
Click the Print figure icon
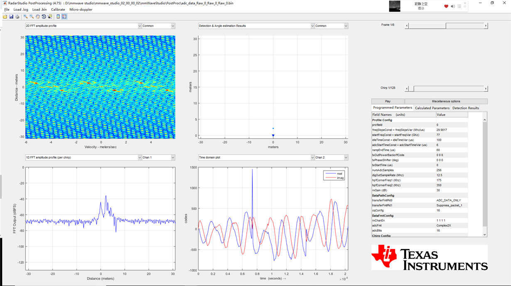(17, 17)
